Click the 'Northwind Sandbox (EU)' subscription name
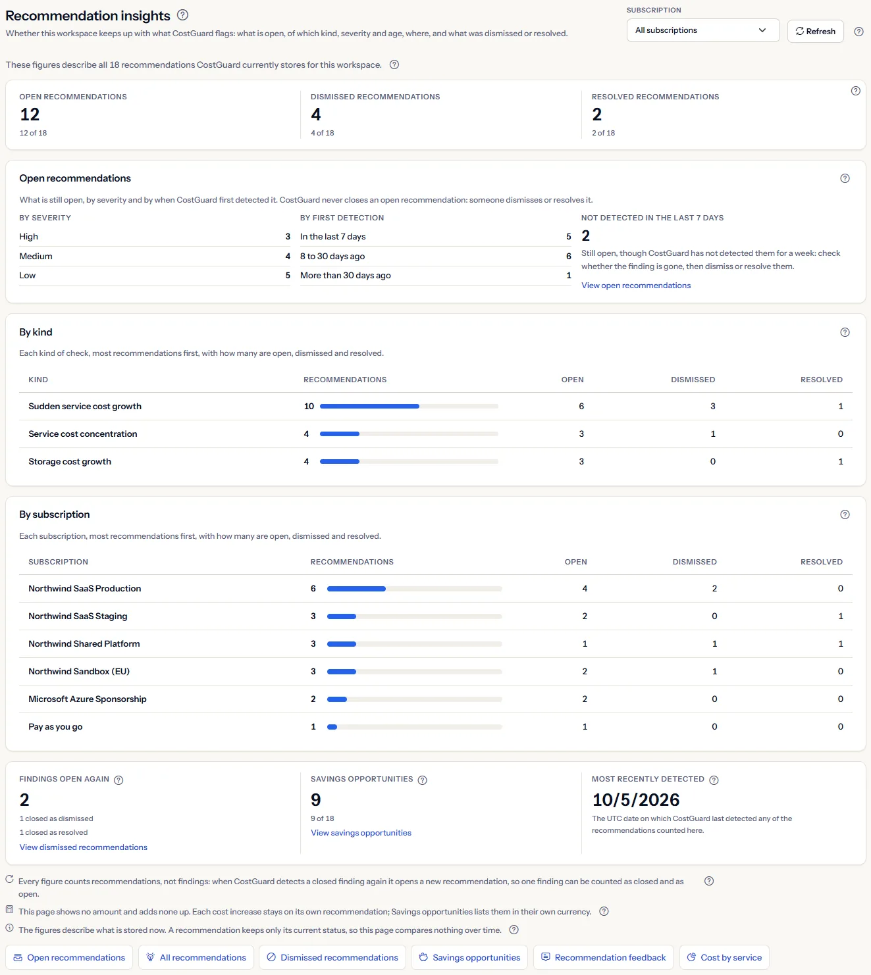871x975 pixels. (79, 672)
